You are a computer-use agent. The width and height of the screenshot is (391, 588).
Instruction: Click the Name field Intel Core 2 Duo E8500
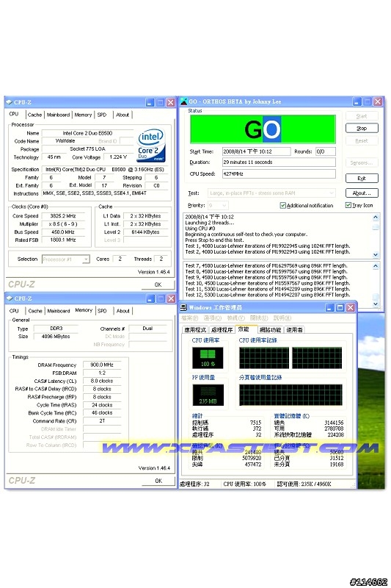coord(87,133)
